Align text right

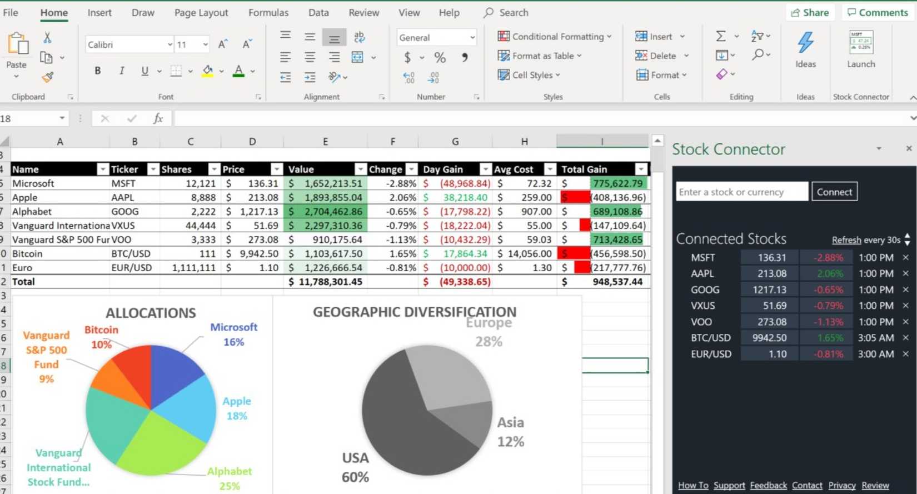334,57
